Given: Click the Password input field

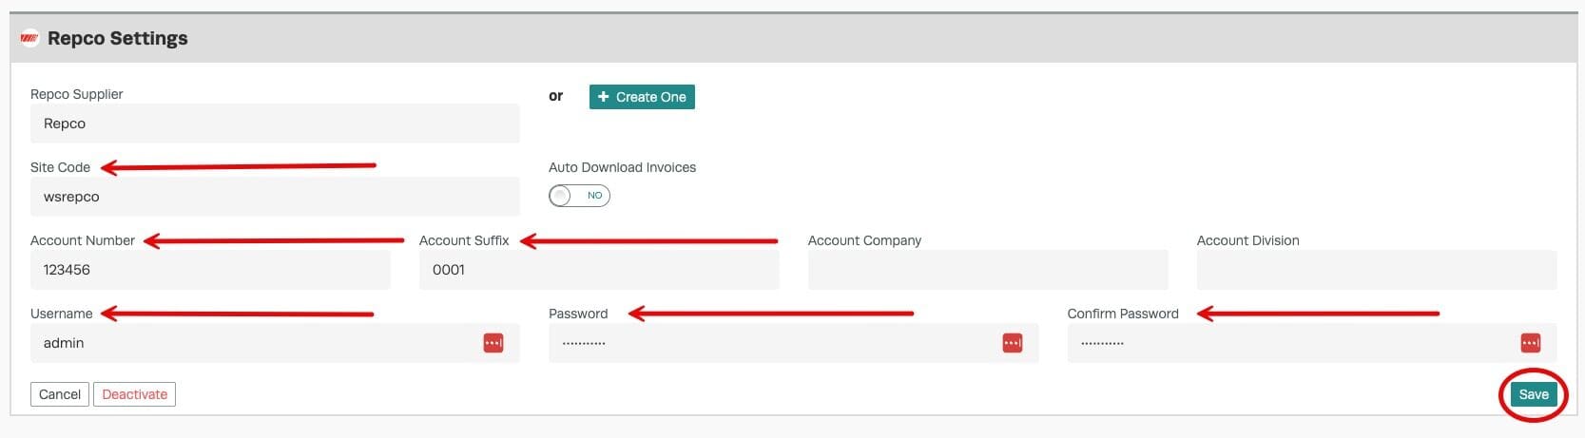Looking at the screenshot, I should tap(793, 343).
